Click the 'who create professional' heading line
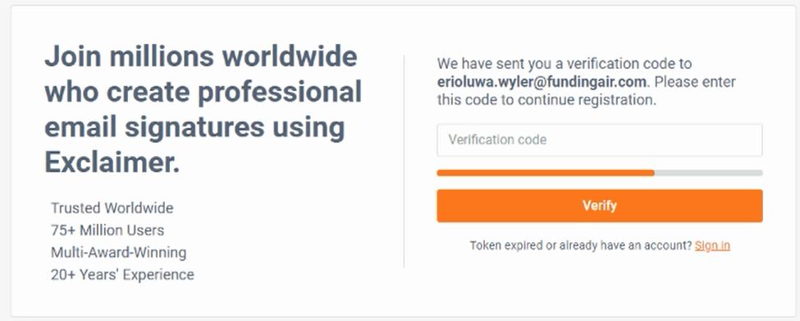This screenshot has height=321, width=800. (x=203, y=93)
